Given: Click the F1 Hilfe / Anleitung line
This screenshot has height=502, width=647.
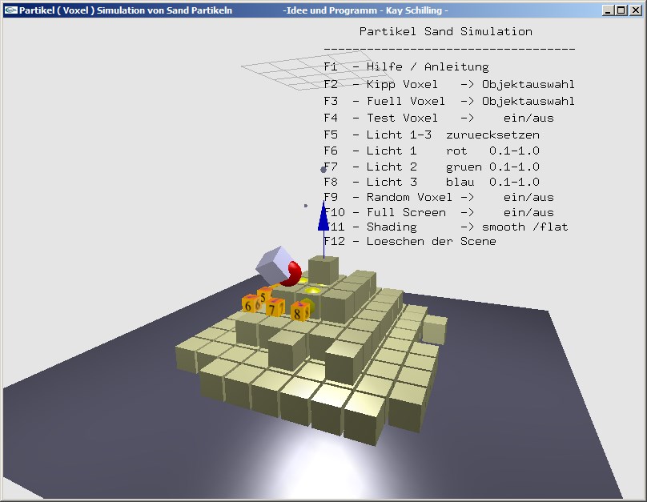Looking at the screenshot, I should [x=406, y=66].
